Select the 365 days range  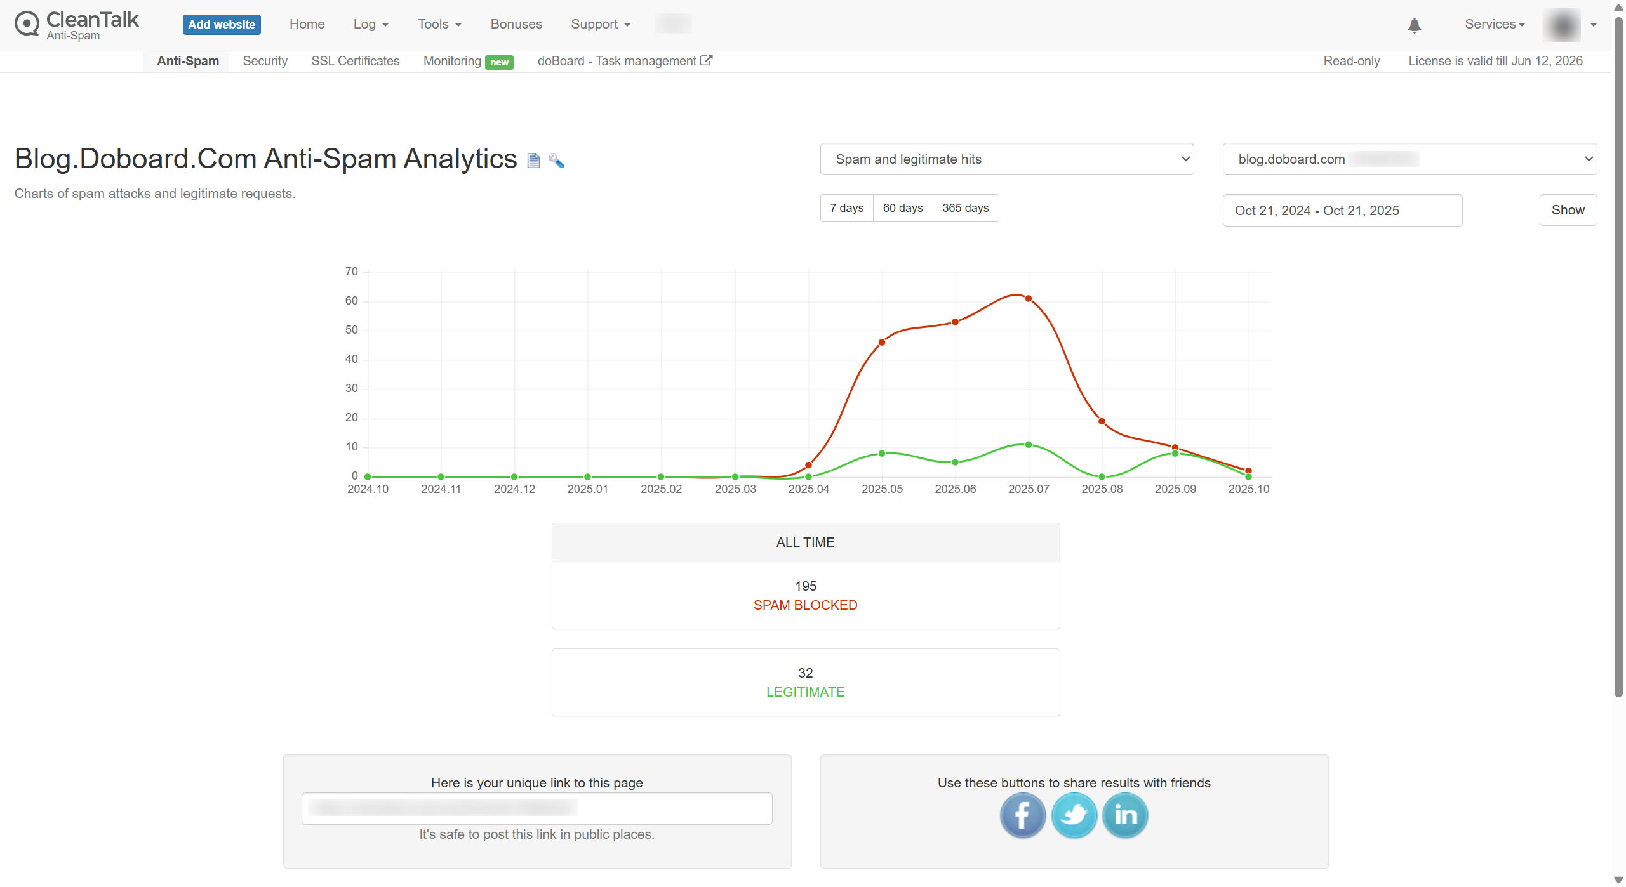[965, 208]
